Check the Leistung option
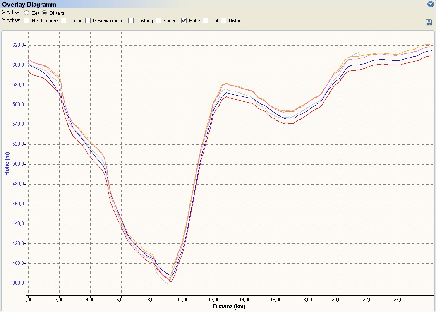 pos(131,21)
